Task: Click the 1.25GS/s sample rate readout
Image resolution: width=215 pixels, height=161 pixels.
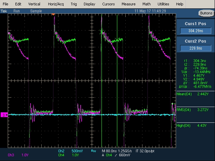Action: coord(125,151)
